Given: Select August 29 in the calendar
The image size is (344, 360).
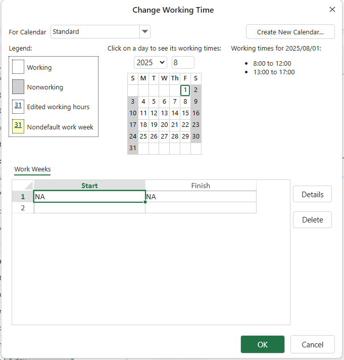Looking at the screenshot, I should coord(185,137).
